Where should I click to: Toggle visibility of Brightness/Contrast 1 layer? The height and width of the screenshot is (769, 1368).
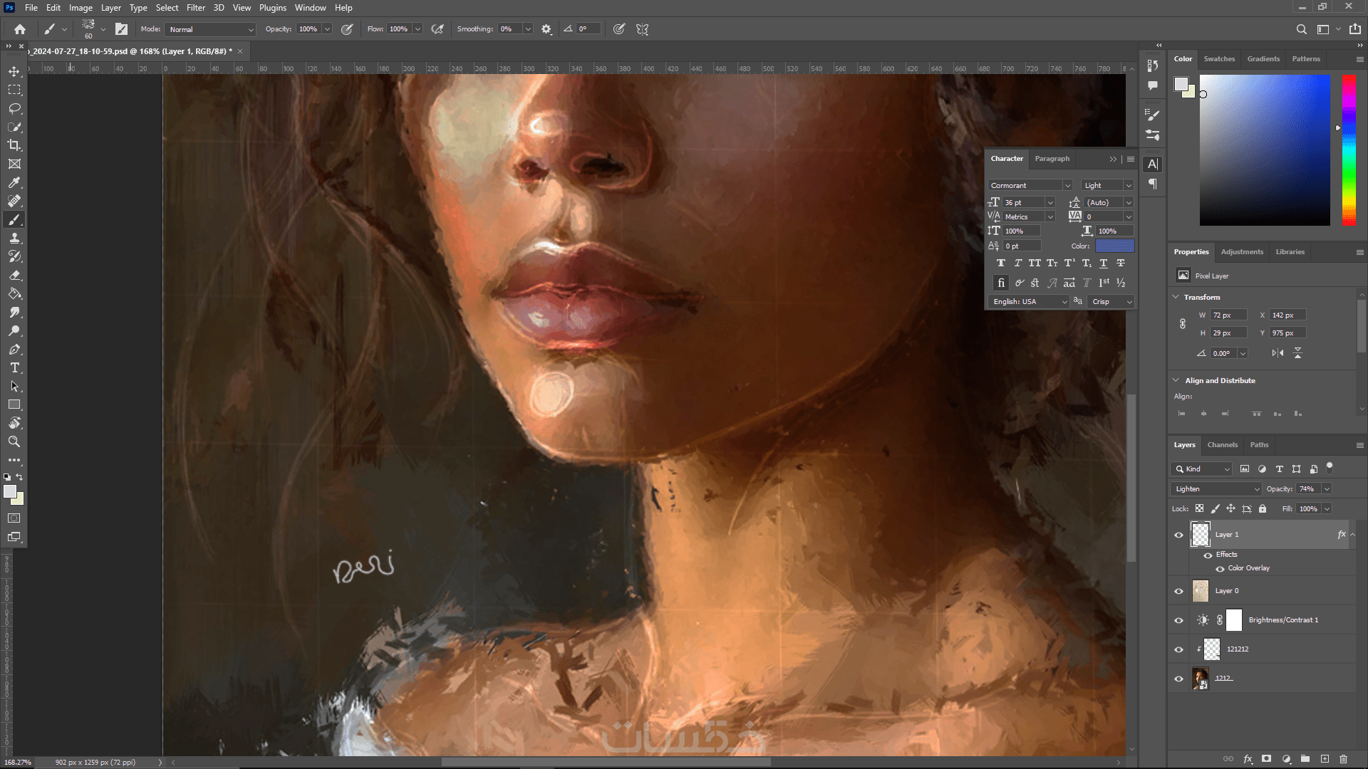coord(1178,620)
